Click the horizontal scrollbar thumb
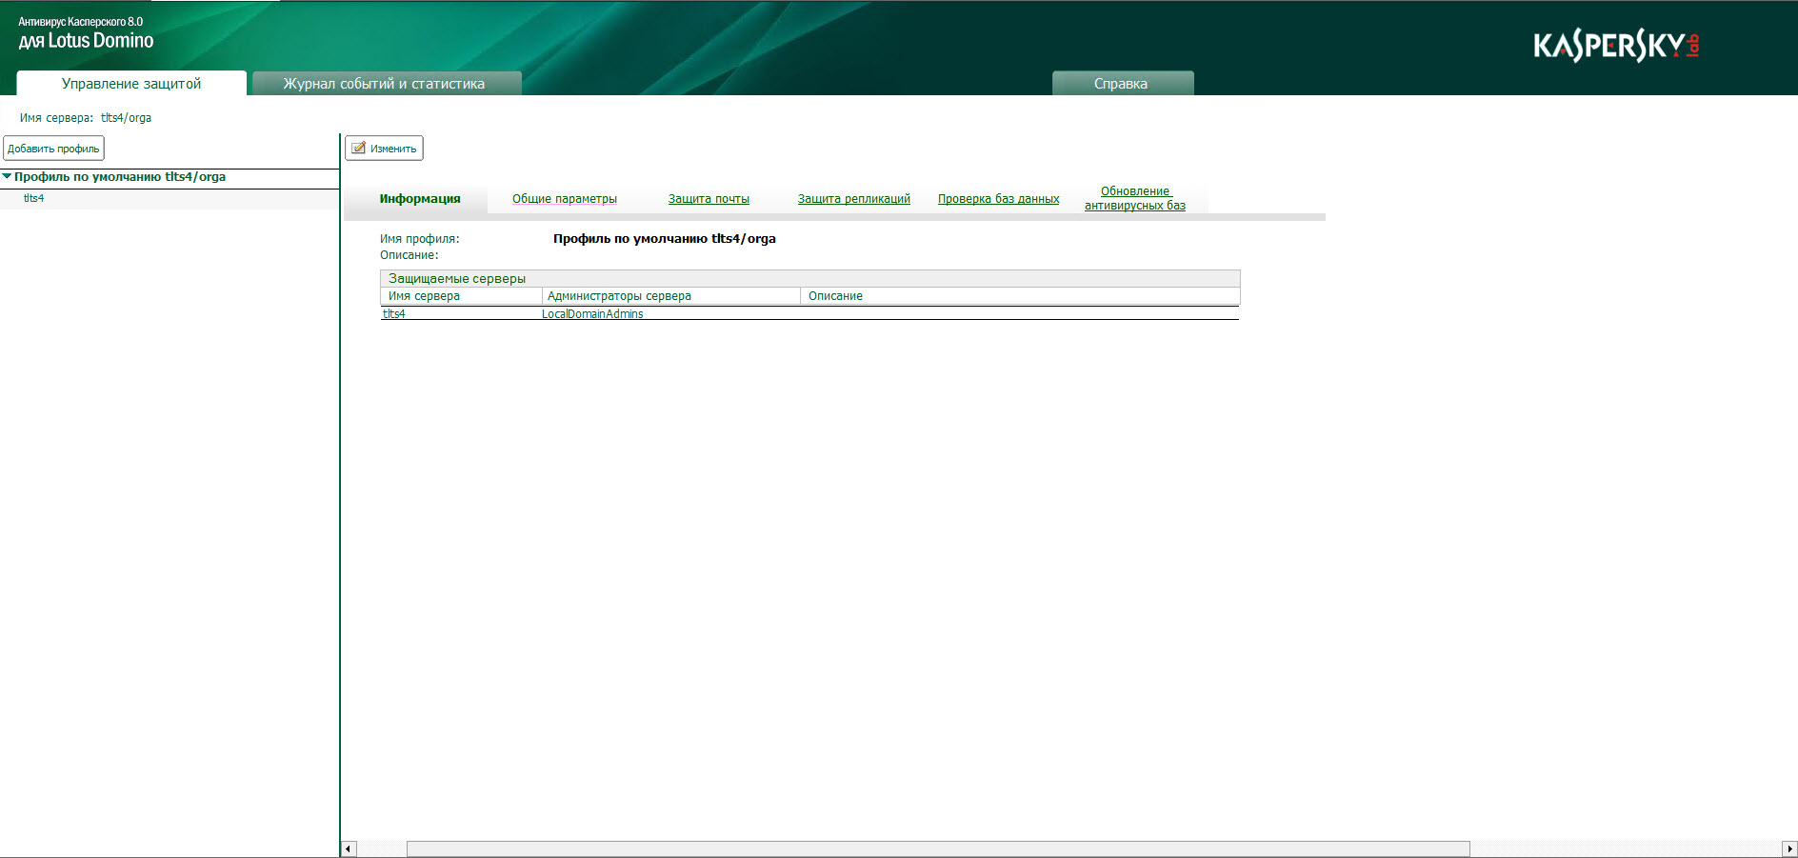The width and height of the screenshot is (1798, 858). 938,848
